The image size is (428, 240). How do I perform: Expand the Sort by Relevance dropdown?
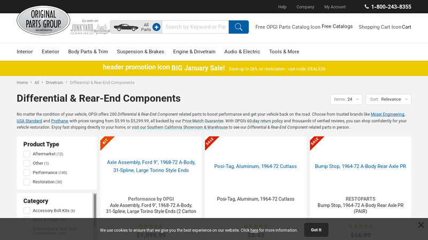[388, 99]
